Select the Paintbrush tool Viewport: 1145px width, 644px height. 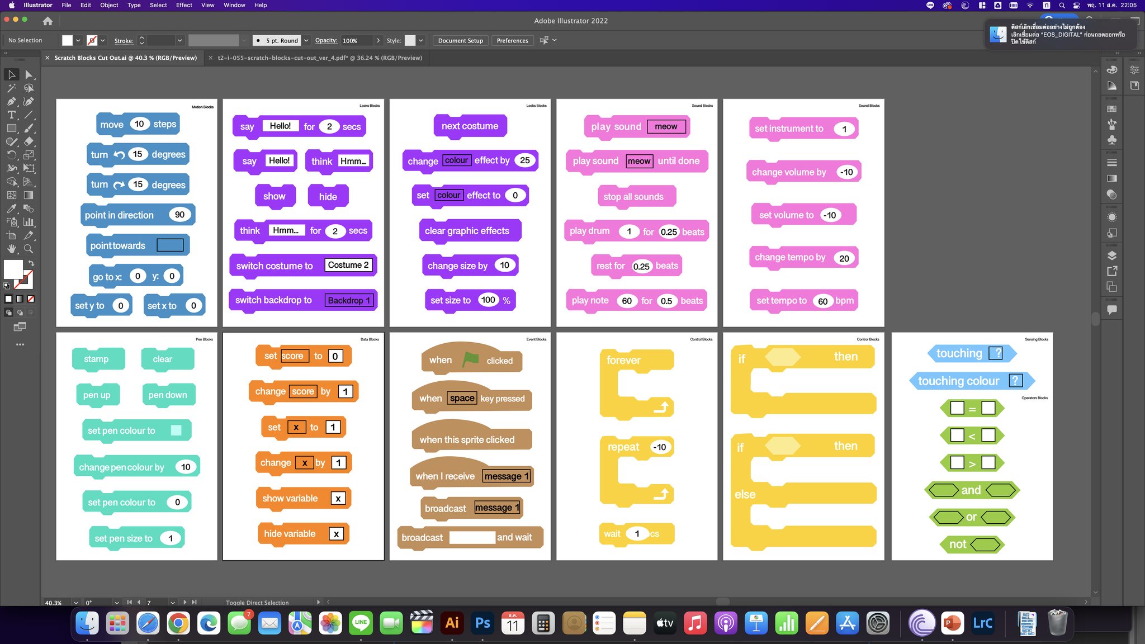pos(29,128)
